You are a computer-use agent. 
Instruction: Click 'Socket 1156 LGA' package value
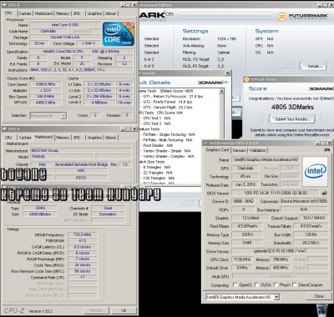click(x=65, y=38)
